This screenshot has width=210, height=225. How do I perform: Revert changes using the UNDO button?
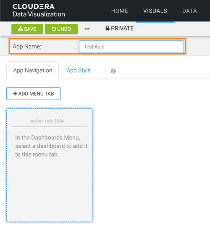point(61,29)
